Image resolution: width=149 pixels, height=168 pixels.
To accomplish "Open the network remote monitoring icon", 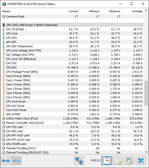I will point(79,160).
